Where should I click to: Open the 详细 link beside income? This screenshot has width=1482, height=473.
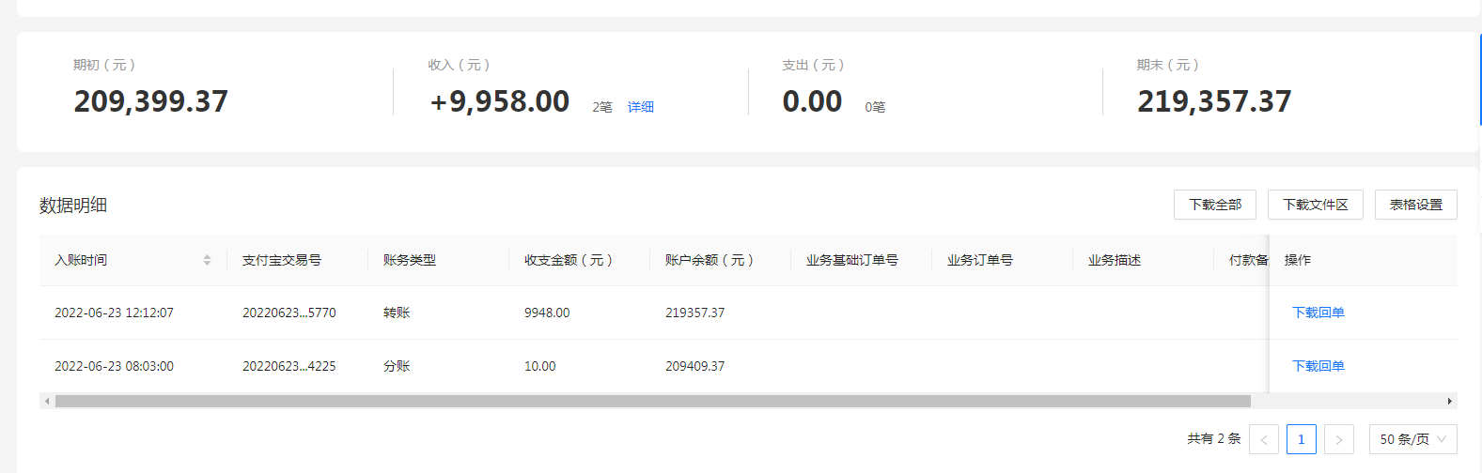641,107
